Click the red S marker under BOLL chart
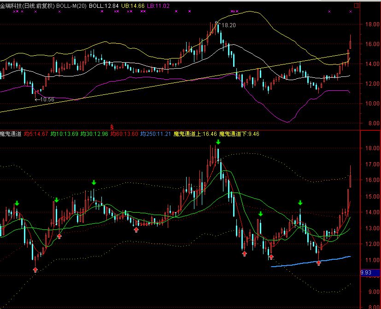The height and width of the screenshot is (309, 381). pyautogui.click(x=112, y=127)
